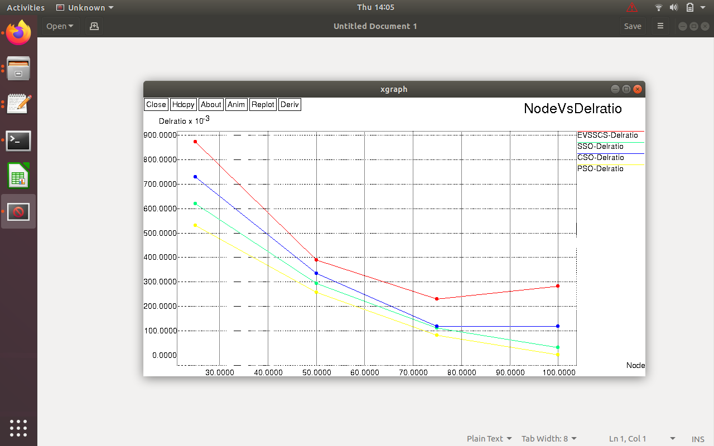Expand the Open recent files dropdown
Image resolution: width=714 pixels, height=446 pixels.
[60, 26]
